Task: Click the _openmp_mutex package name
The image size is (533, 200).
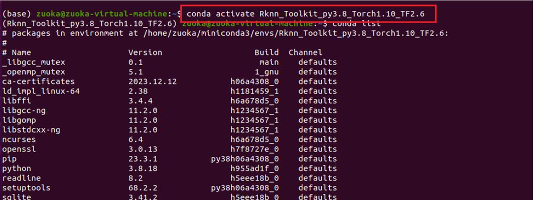Action: coord(34,71)
